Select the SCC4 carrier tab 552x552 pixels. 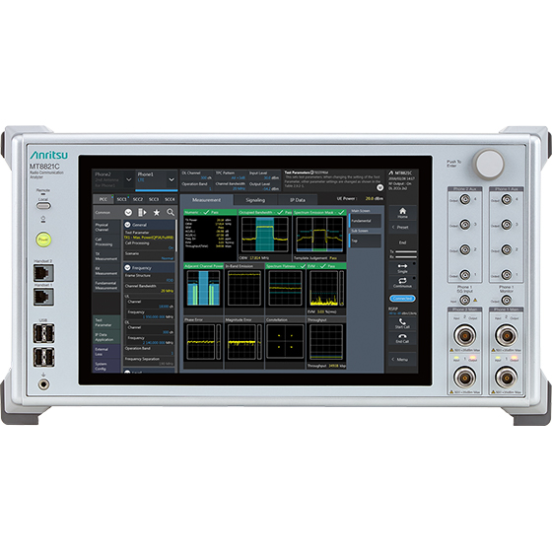(170, 199)
